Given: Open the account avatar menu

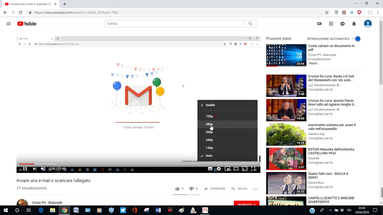Looking at the screenshot, I should 368,24.
